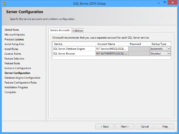The width and height of the screenshot is (179, 134).
Task: Open Startup Type dropdown for SQL Server Browser
Action: click(x=169, y=54)
